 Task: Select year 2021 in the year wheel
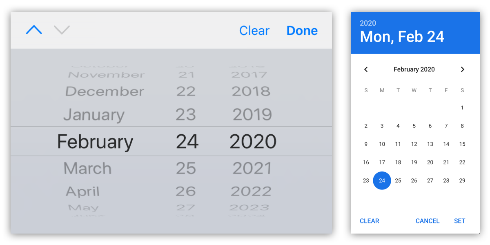tap(252, 168)
